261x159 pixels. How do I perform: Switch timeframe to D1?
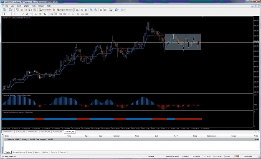pyautogui.click(x=78, y=14)
